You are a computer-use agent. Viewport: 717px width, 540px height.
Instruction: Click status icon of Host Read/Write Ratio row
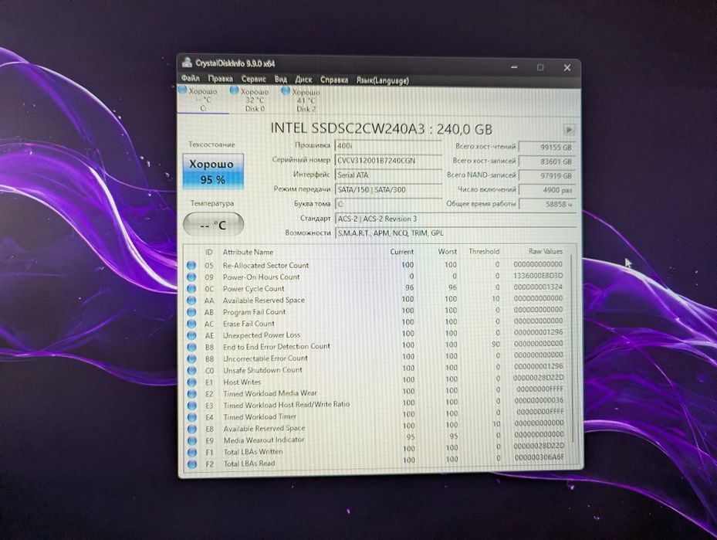191,406
